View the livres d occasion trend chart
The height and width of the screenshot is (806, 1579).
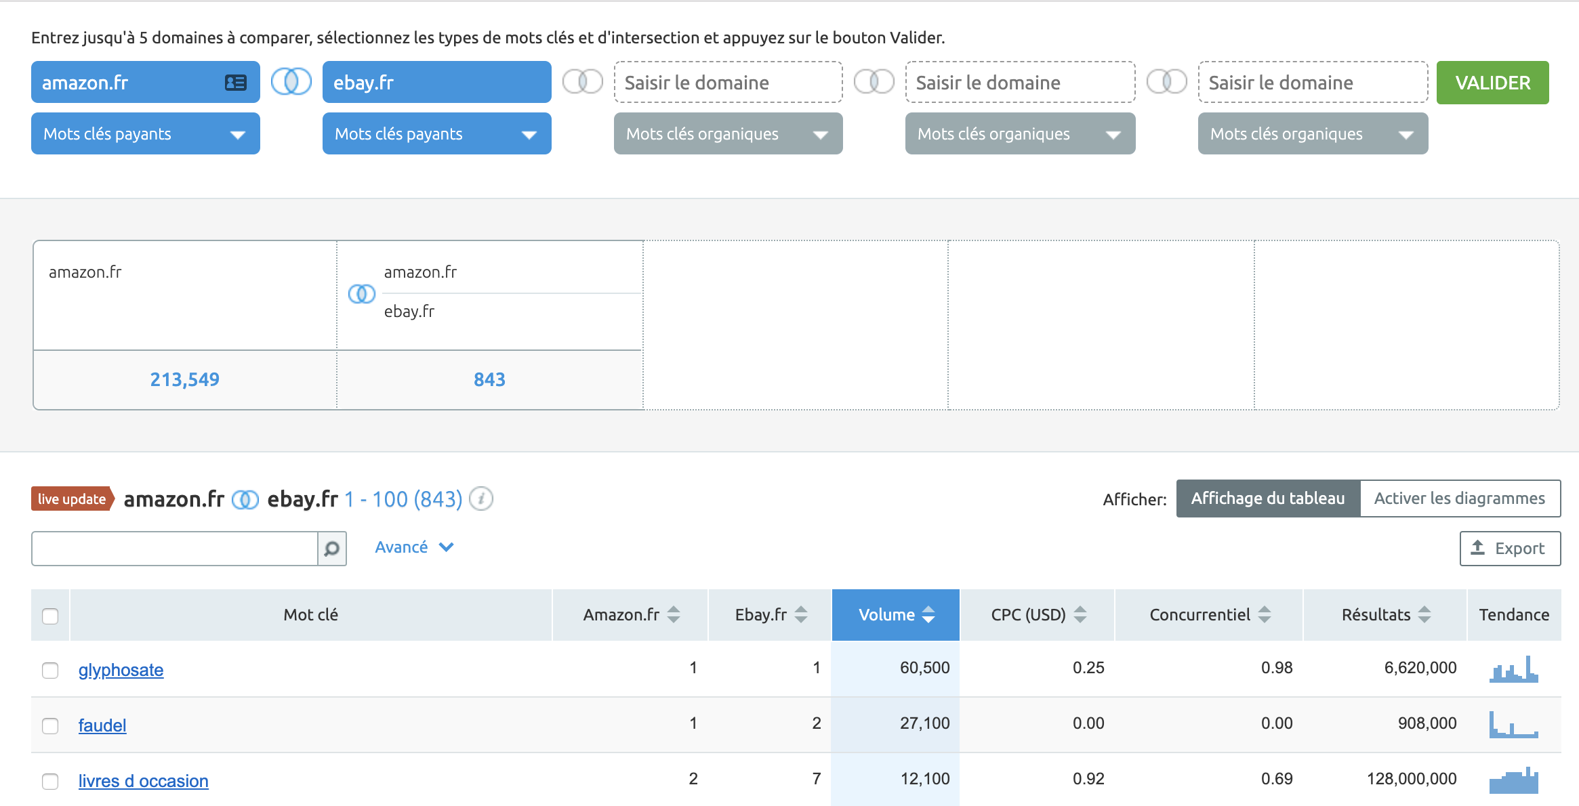pos(1514,780)
